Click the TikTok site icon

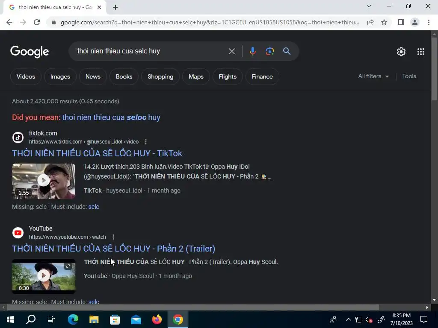pyautogui.click(x=18, y=138)
